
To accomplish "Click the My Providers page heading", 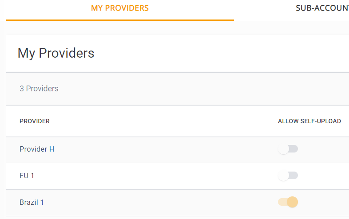I will 56,53.
